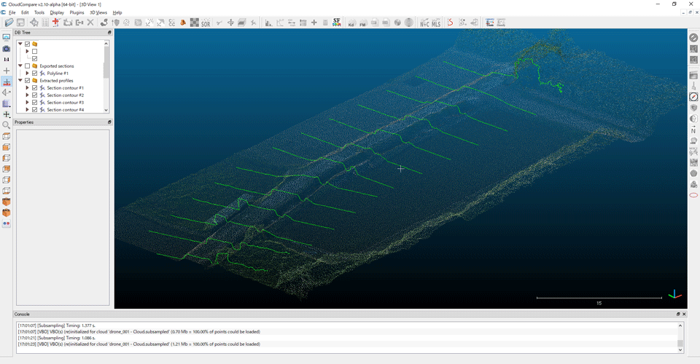Select the Section contour #2 tree item
The width and height of the screenshot is (700, 364).
pos(65,95)
